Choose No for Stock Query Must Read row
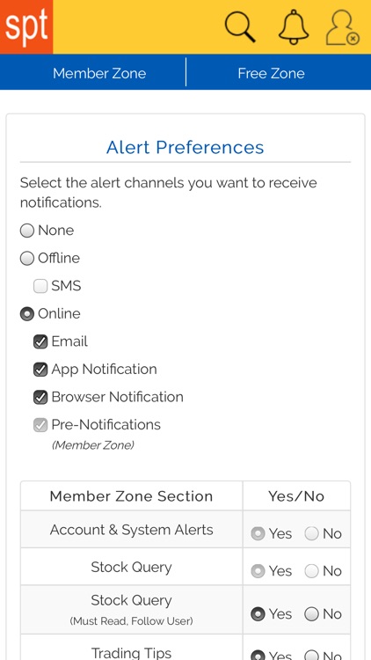 pyautogui.click(x=312, y=614)
